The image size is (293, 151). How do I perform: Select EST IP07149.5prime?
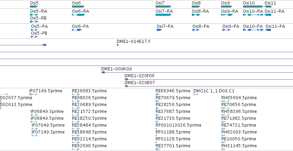pos(33,94)
